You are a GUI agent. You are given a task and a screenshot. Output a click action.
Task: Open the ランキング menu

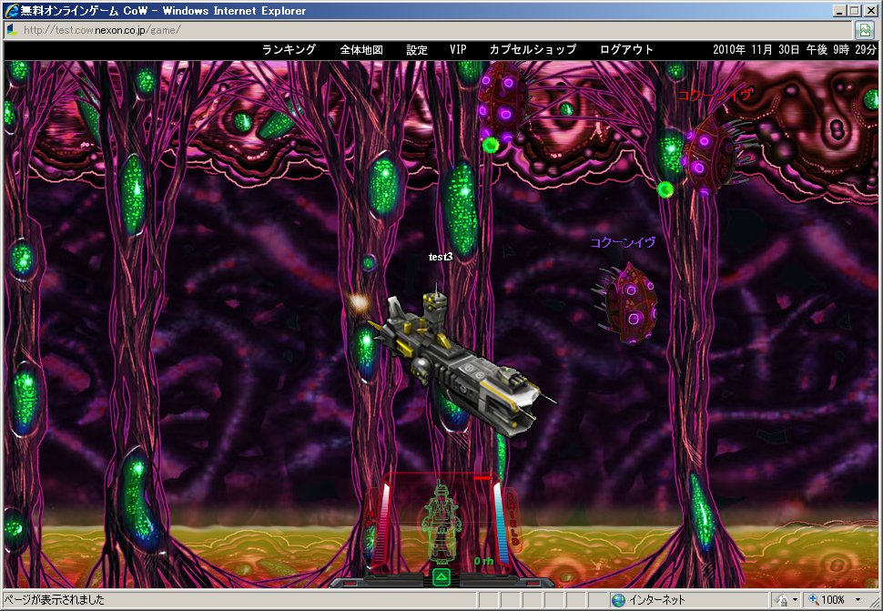click(x=289, y=50)
